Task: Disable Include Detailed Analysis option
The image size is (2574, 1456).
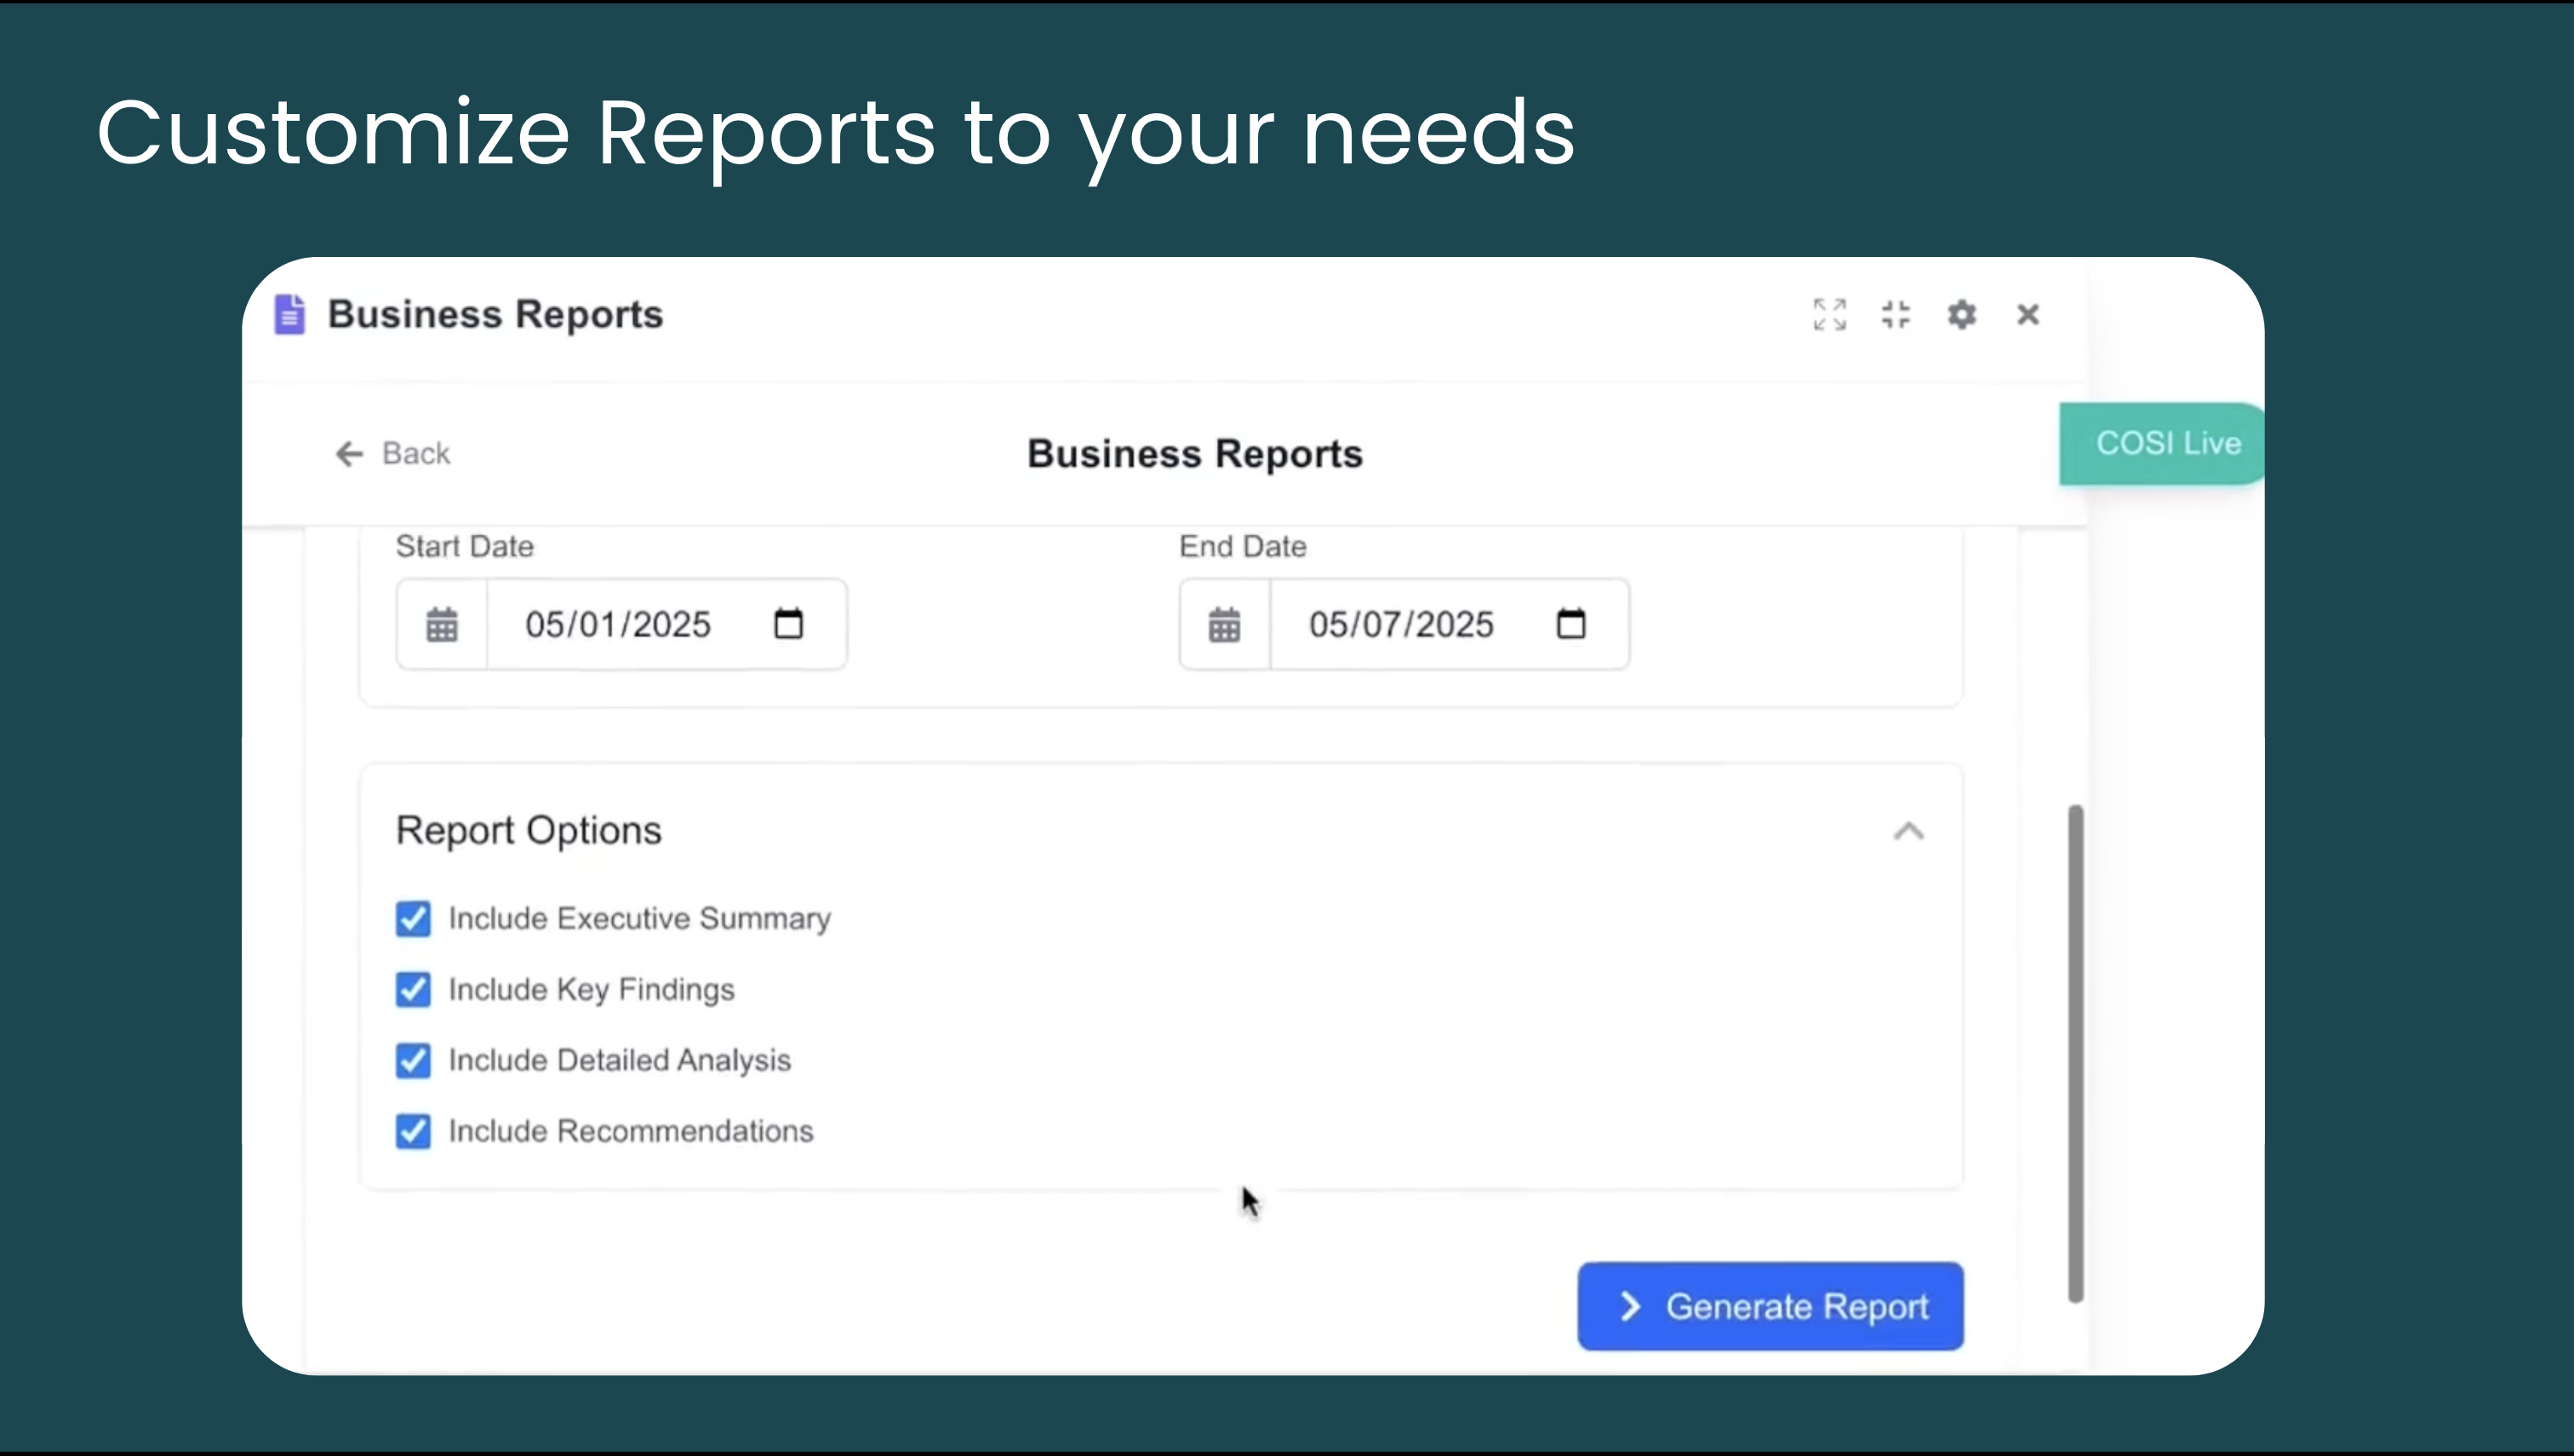Action: (x=413, y=1060)
